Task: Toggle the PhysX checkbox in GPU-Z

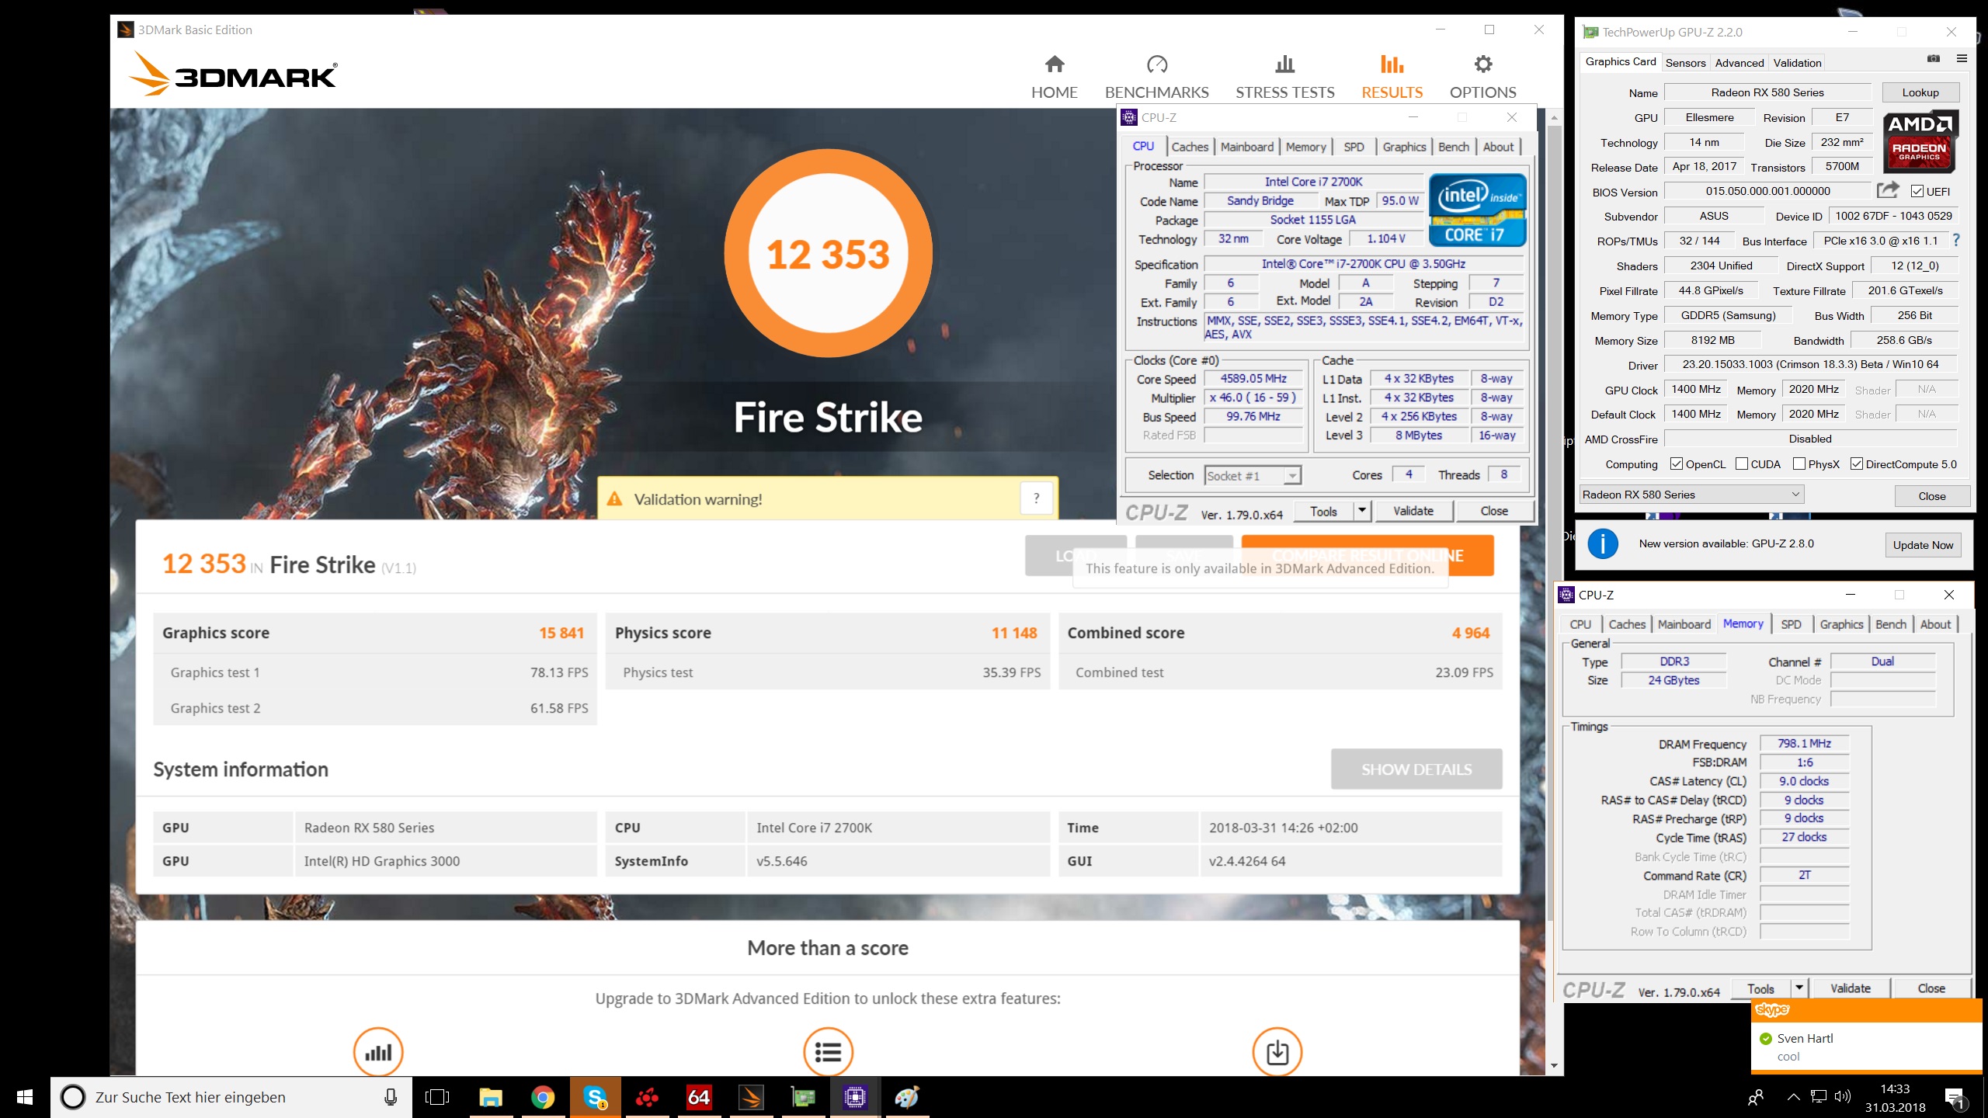Action: [1799, 464]
